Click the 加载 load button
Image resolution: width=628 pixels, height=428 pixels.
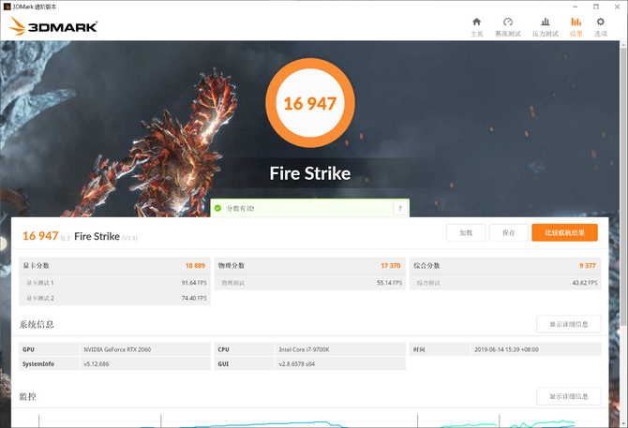pyautogui.click(x=466, y=232)
